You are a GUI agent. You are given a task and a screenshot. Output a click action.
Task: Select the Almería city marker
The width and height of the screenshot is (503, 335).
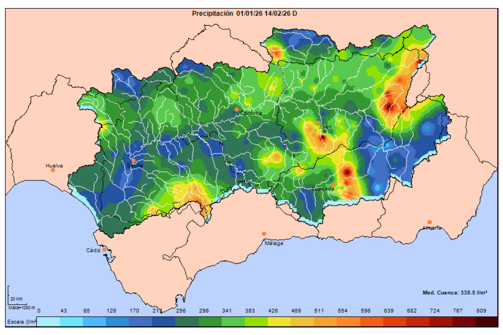pos(429,222)
